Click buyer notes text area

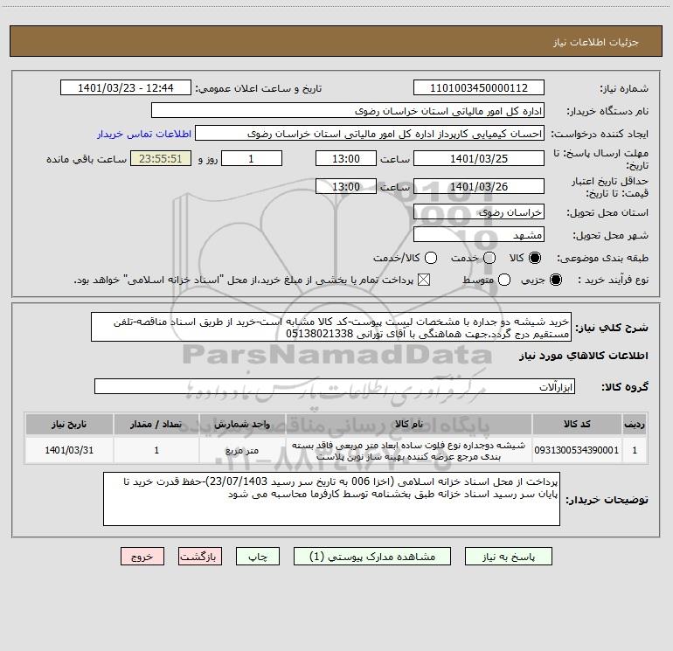[331, 499]
